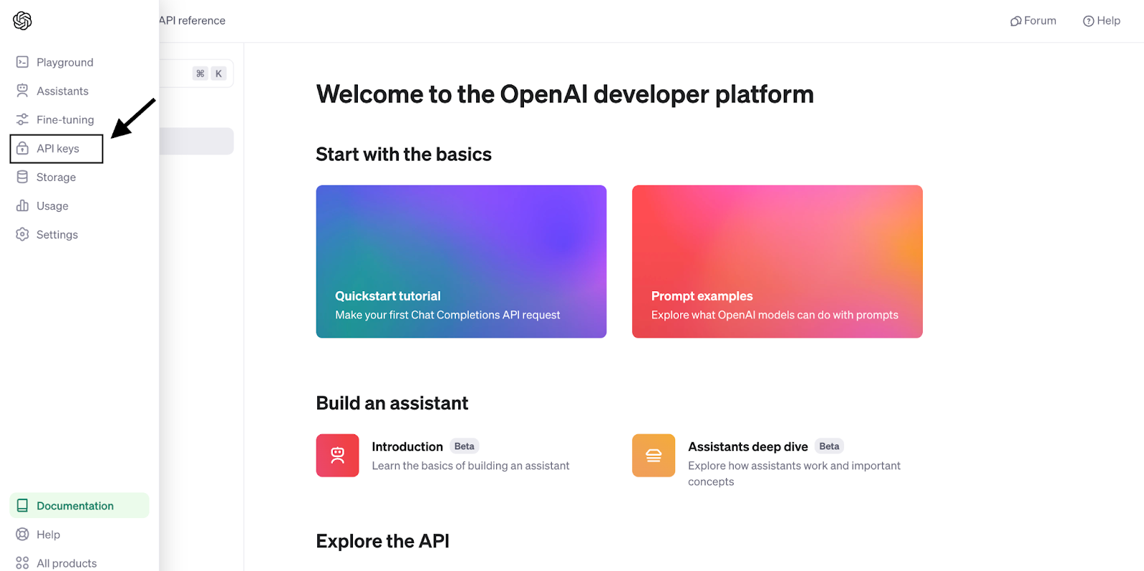Click the 'Start with the basics' heading

pos(404,155)
